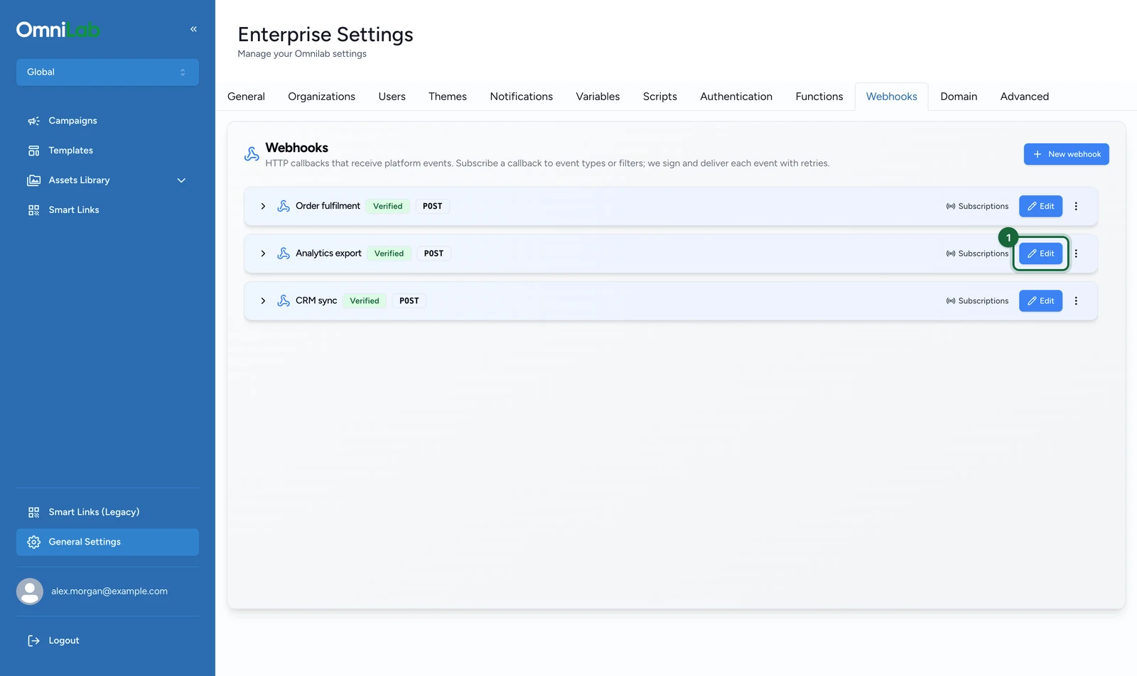This screenshot has width=1137, height=676.
Task: Select the Notifications tab
Action: 521,97
